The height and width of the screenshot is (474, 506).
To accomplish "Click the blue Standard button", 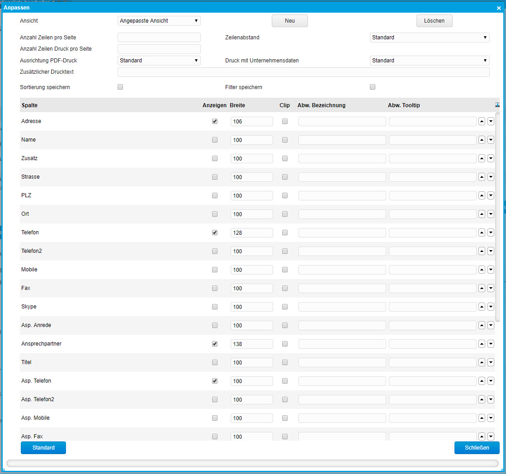I will click(x=43, y=448).
